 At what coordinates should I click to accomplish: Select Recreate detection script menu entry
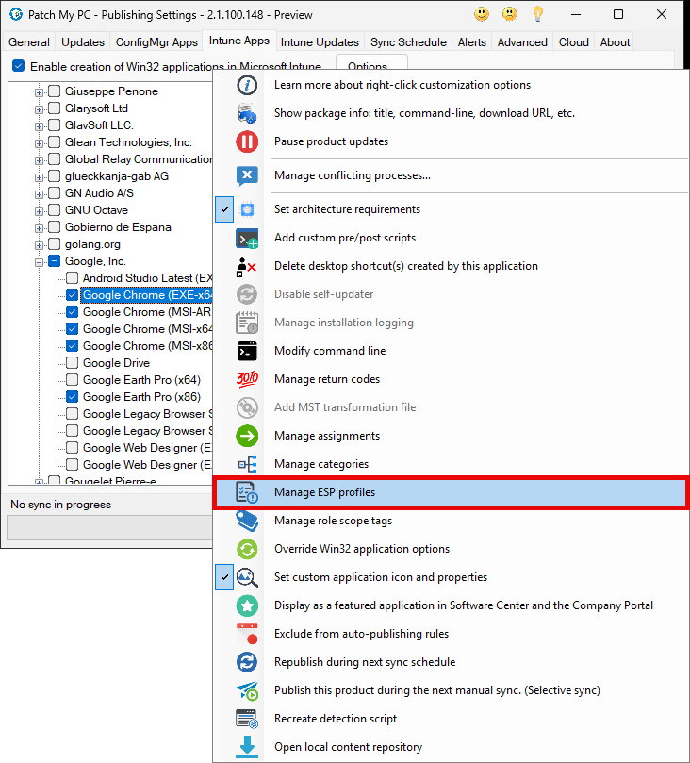(x=452, y=719)
